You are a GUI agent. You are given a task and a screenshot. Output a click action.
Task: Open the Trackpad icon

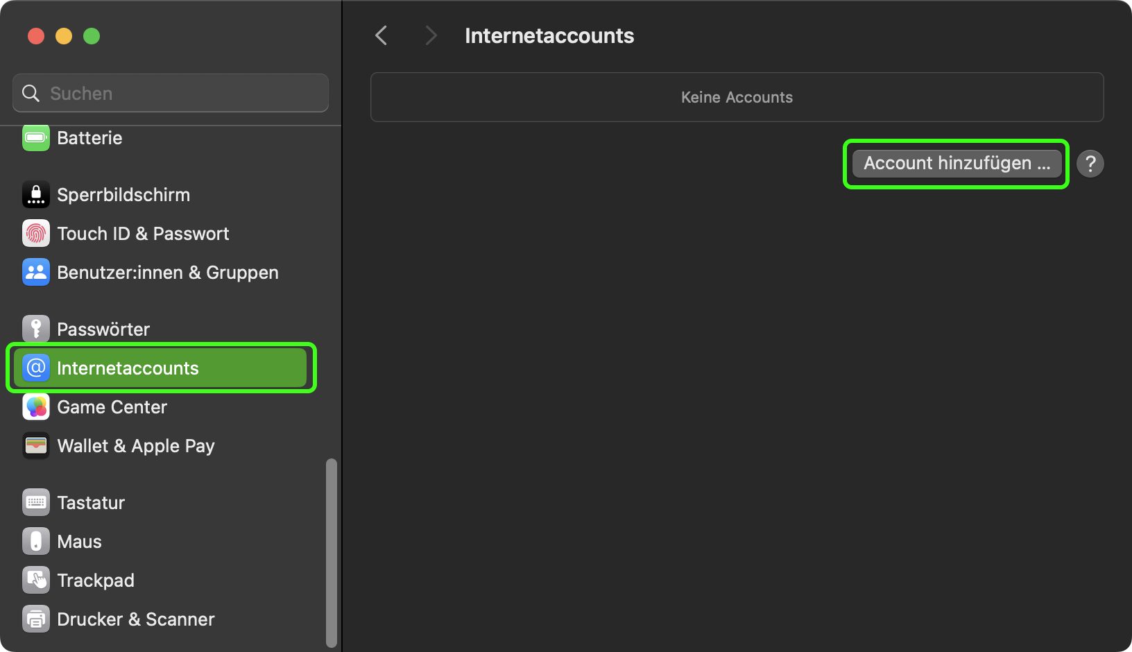36,581
